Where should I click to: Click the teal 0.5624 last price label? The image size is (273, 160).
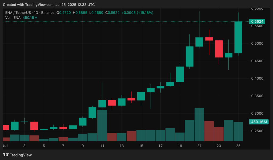[258, 21]
